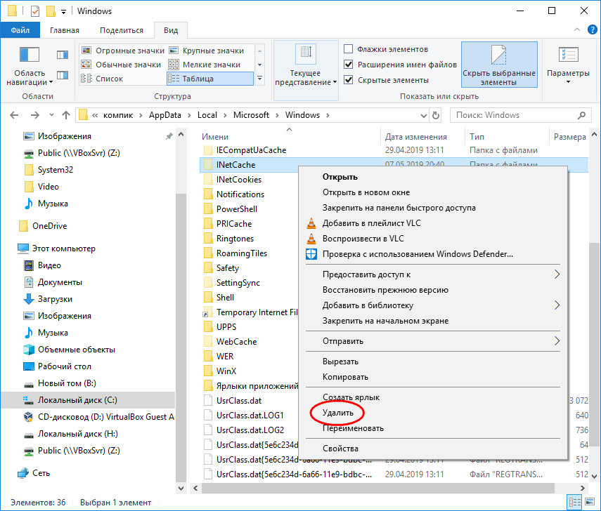Image resolution: width=601 pixels, height=511 pixels.
Task: Choose Переименовать in context menu
Action: click(433, 428)
